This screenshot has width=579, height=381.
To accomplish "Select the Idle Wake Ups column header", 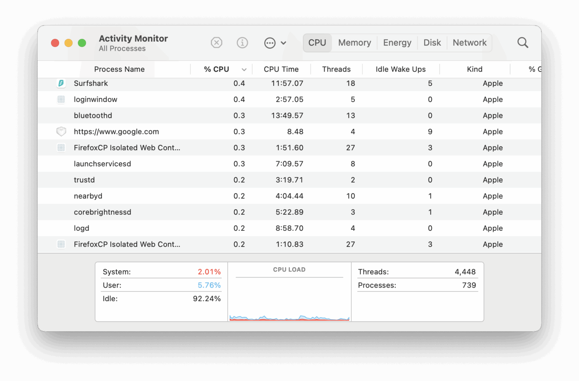I will click(x=400, y=69).
